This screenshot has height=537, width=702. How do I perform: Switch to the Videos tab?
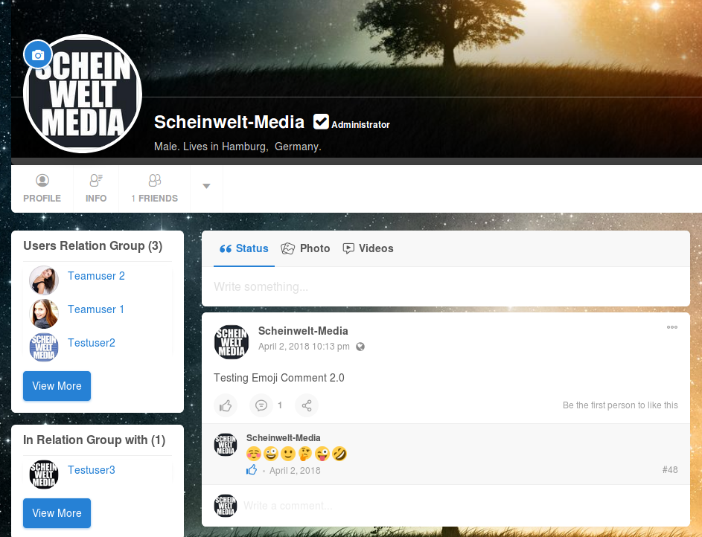tap(368, 248)
